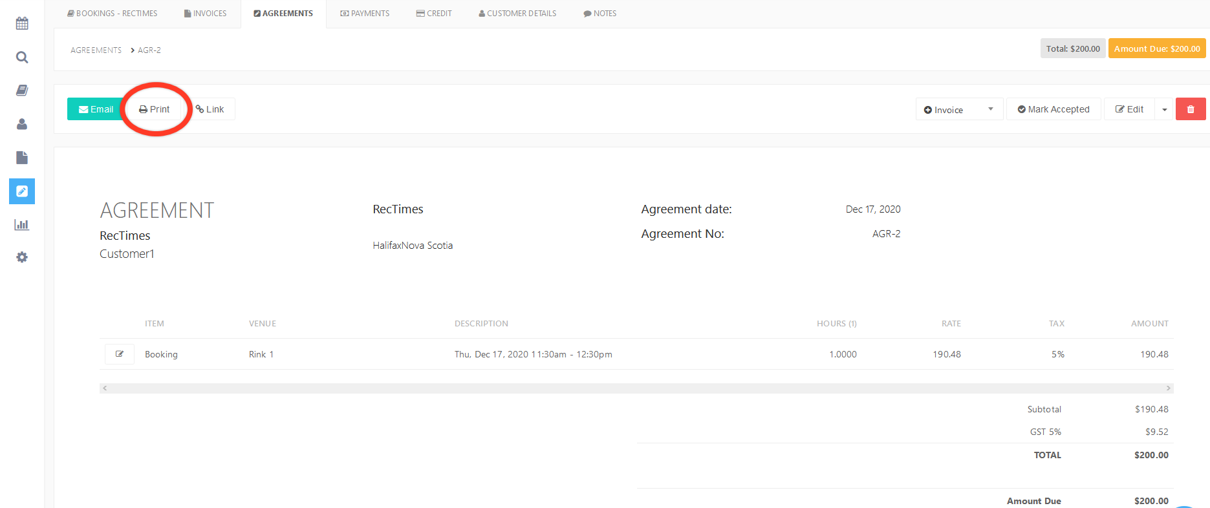Edit the Booking line item icon

click(120, 354)
